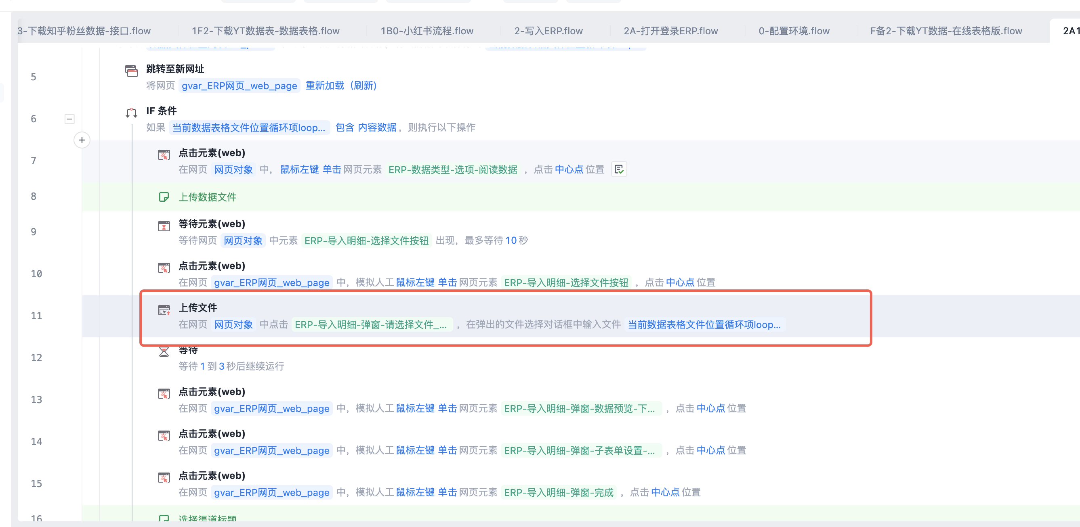Click the line 7 点击元素(web) icon
The height and width of the screenshot is (527, 1080).
pos(164,155)
